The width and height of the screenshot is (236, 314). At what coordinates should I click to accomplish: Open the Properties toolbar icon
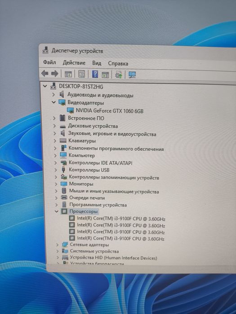tap(81, 74)
